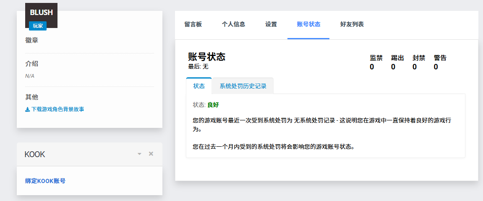This screenshot has width=483, height=201.
Task: Close the KOOK panel with the X
Action: pos(151,154)
